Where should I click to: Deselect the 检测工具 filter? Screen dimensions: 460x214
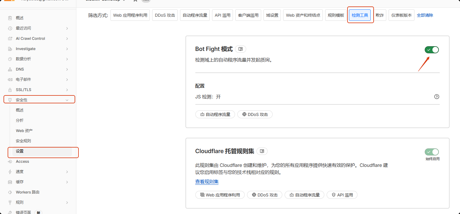point(360,15)
